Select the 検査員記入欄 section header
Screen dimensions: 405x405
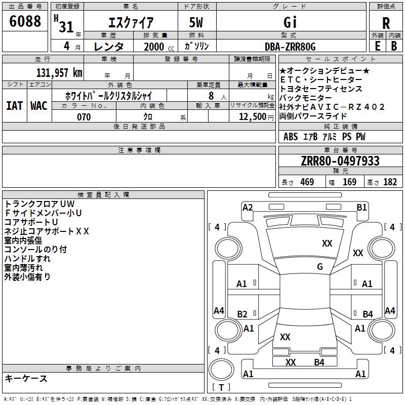tap(103, 195)
